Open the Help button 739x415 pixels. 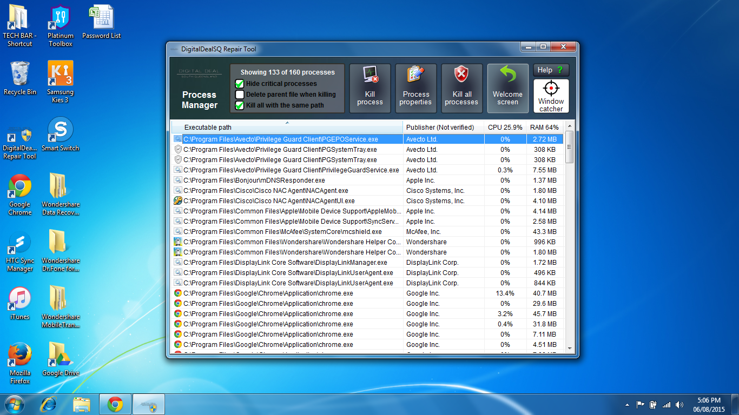[x=551, y=70]
